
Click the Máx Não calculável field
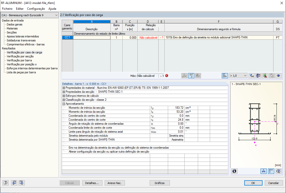click(x=148, y=76)
